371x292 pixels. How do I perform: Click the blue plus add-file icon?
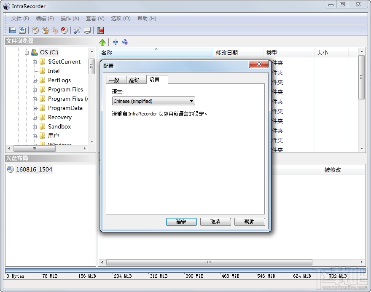[x=115, y=42]
